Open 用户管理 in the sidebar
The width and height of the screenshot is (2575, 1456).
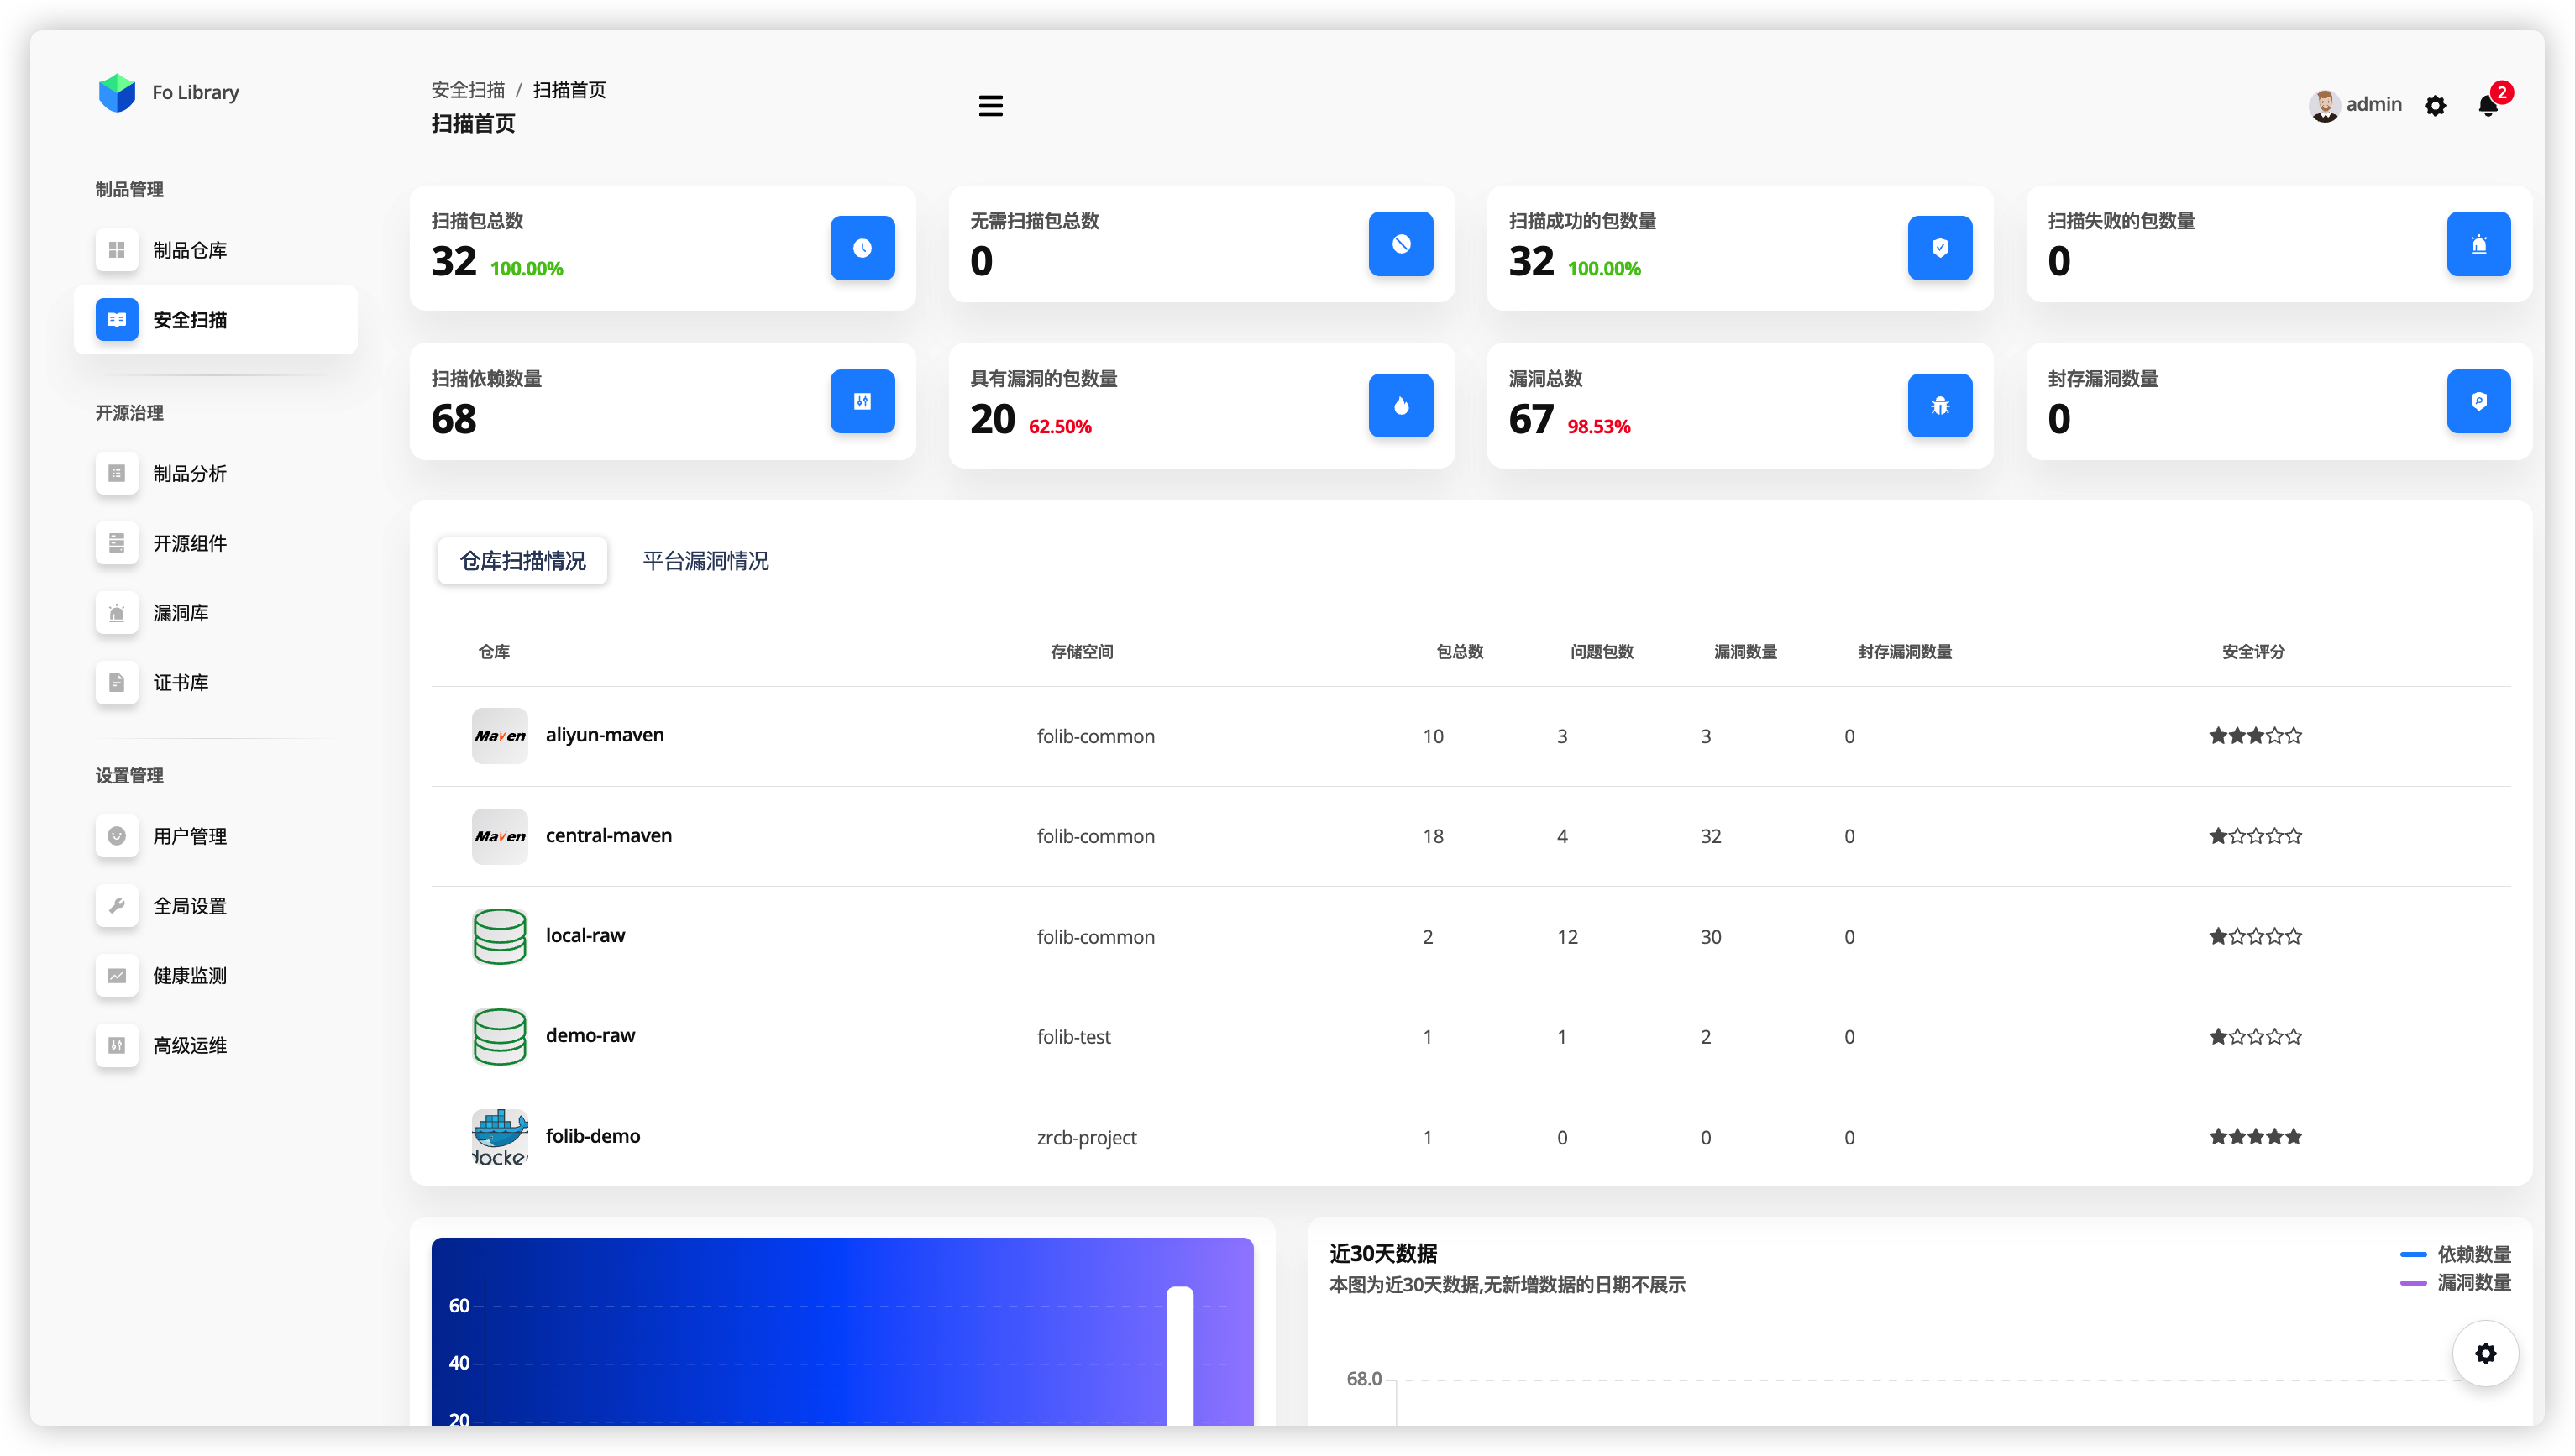pos(215,836)
